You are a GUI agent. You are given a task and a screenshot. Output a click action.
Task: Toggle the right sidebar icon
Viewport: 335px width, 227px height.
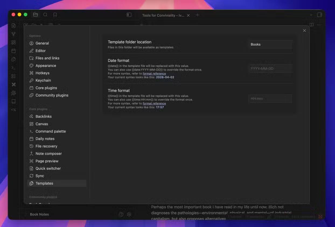(319, 15)
